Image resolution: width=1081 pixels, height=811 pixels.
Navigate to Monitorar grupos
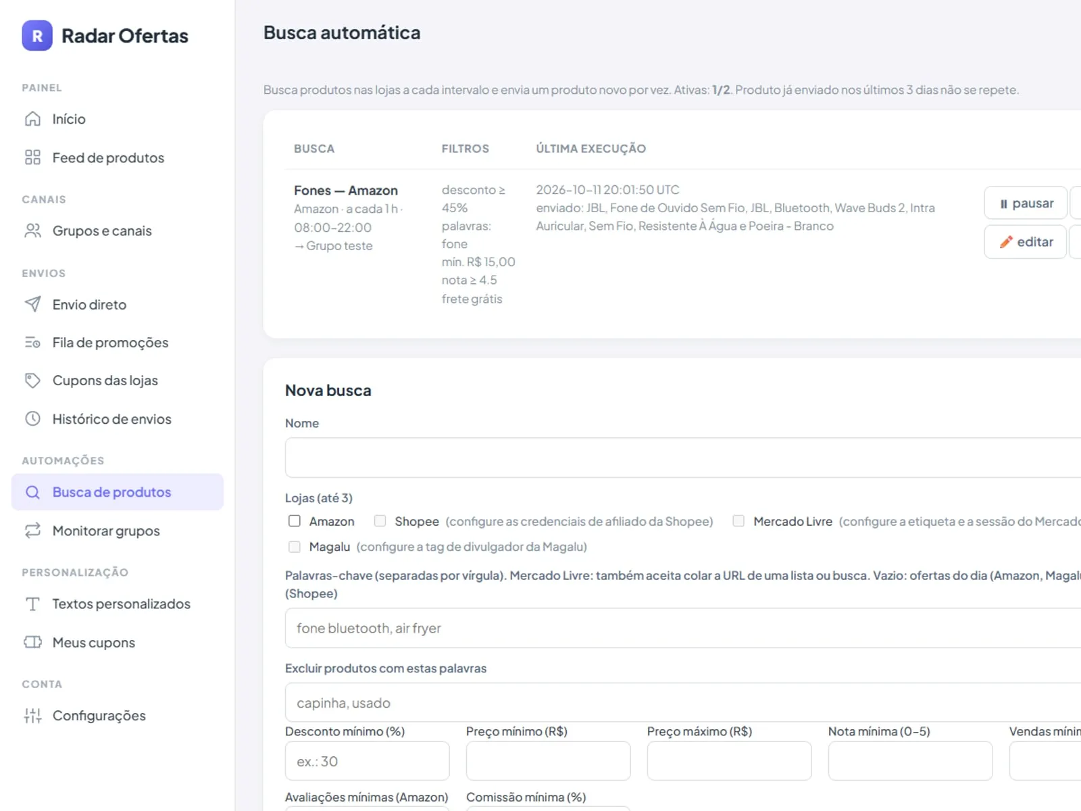click(x=118, y=531)
